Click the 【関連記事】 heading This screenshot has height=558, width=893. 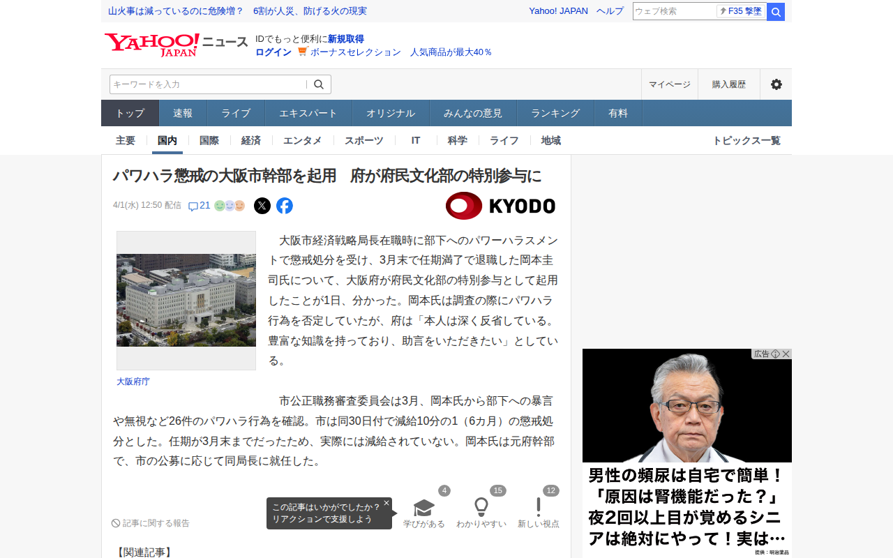point(144,552)
